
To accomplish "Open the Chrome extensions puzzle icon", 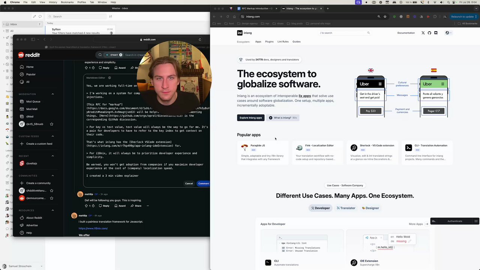I will (x=435, y=16).
